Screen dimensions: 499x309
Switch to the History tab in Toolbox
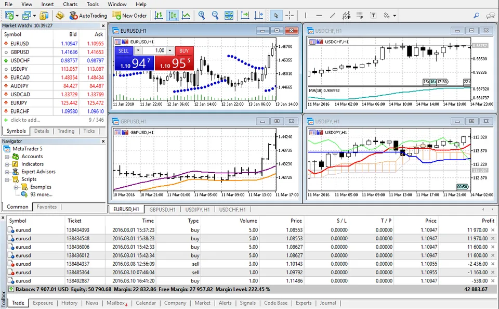[x=69, y=303]
